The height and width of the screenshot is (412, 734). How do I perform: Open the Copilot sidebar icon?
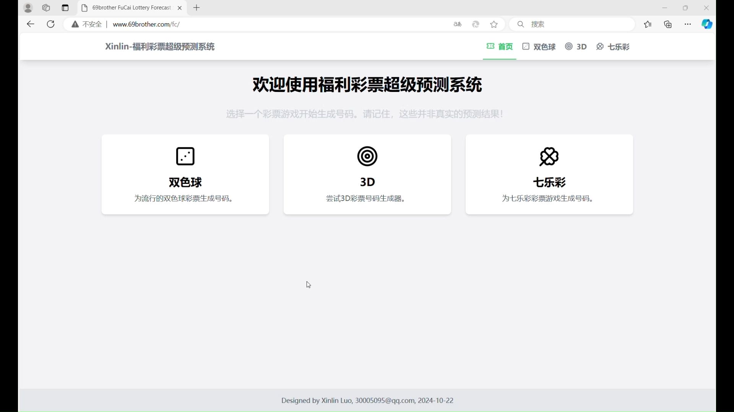(707, 24)
